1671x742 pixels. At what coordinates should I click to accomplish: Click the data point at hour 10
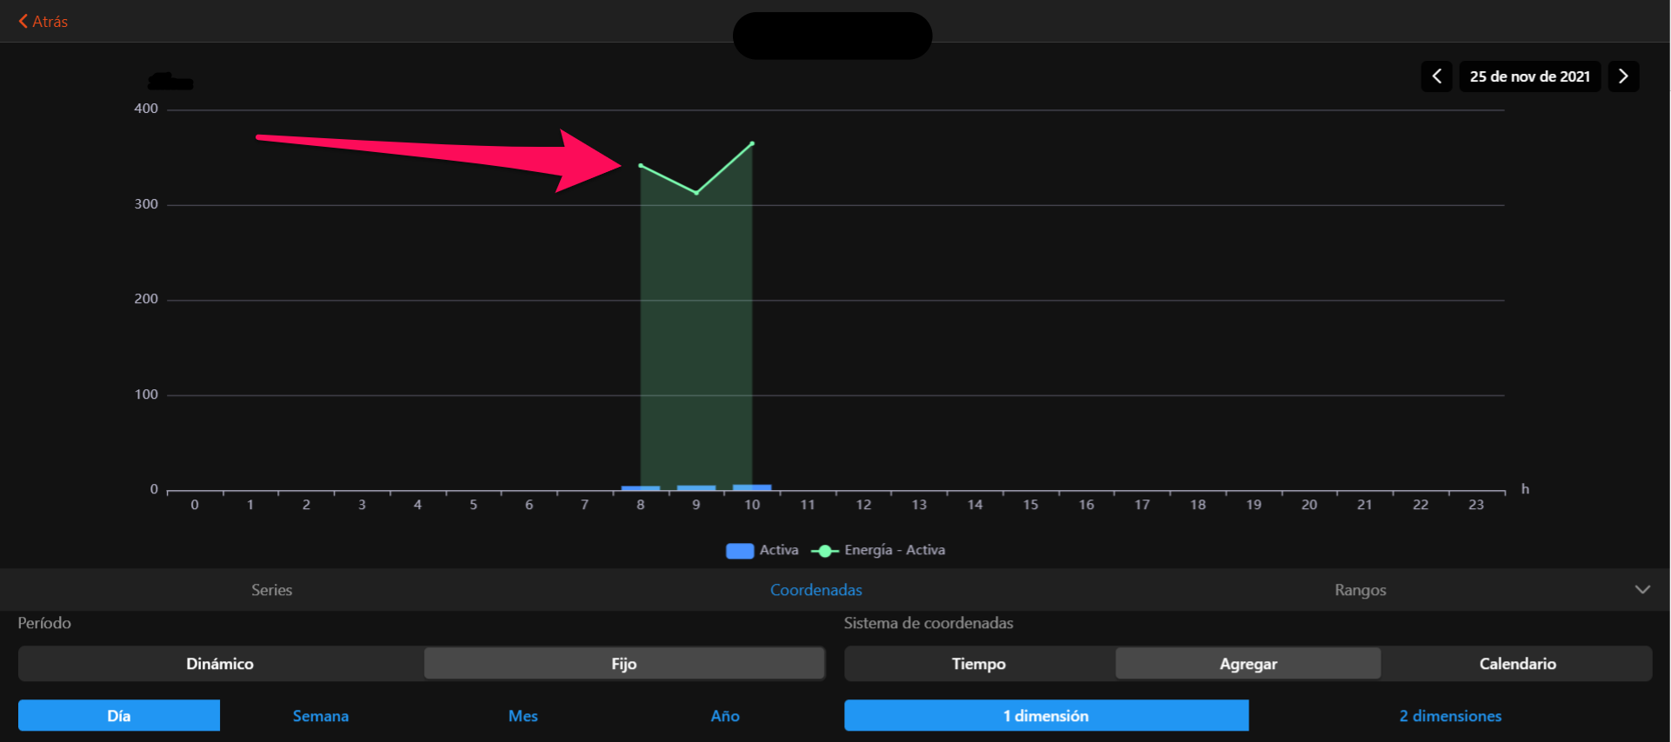[x=752, y=143]
